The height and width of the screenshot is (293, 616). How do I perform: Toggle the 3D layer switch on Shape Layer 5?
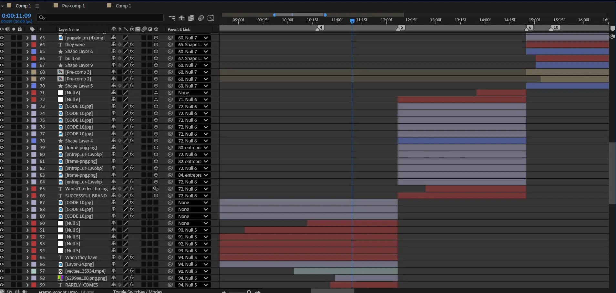[x=156, y=86]
